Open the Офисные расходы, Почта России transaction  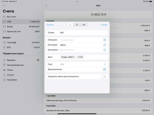click(98, 101)
